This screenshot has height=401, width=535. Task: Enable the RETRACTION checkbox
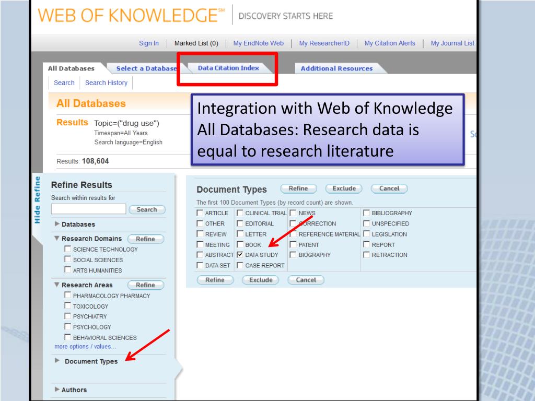pyautogui.click(x=366, y=255)
